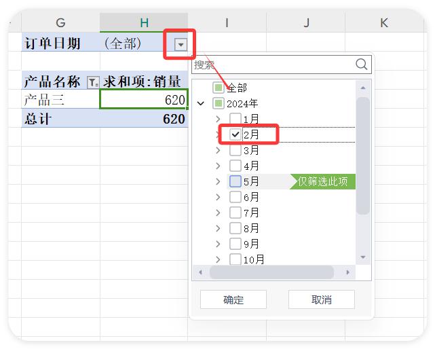Image resolution: width=435 pixels, height=349 pixels.
Task: Uncheck the 2月 checkbox
Action: point(235,134)
